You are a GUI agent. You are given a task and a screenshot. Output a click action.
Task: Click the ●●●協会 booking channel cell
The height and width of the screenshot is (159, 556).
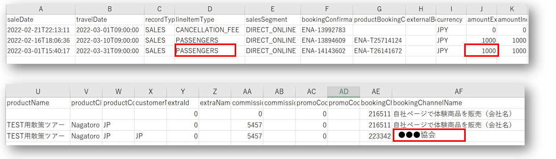[x=428, y=135]
